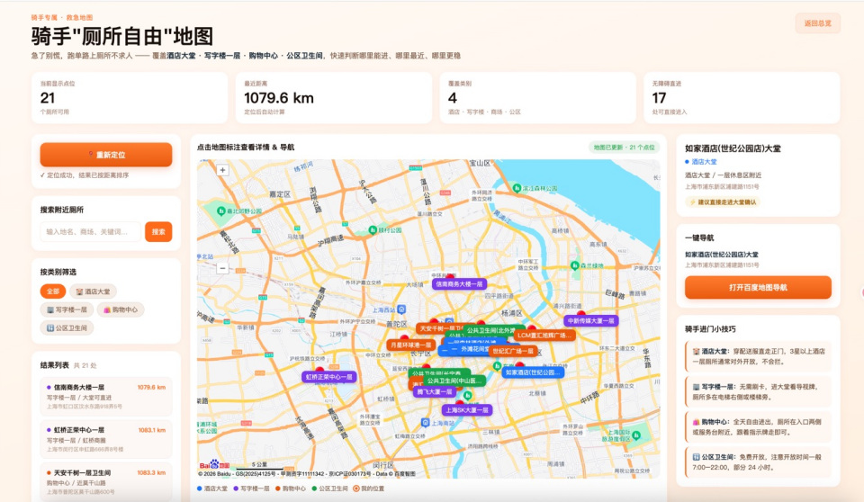This screenshot has width=864, height=502.
Task: Click the 森兰绿地 park icon on map
Action: (575, 265)
